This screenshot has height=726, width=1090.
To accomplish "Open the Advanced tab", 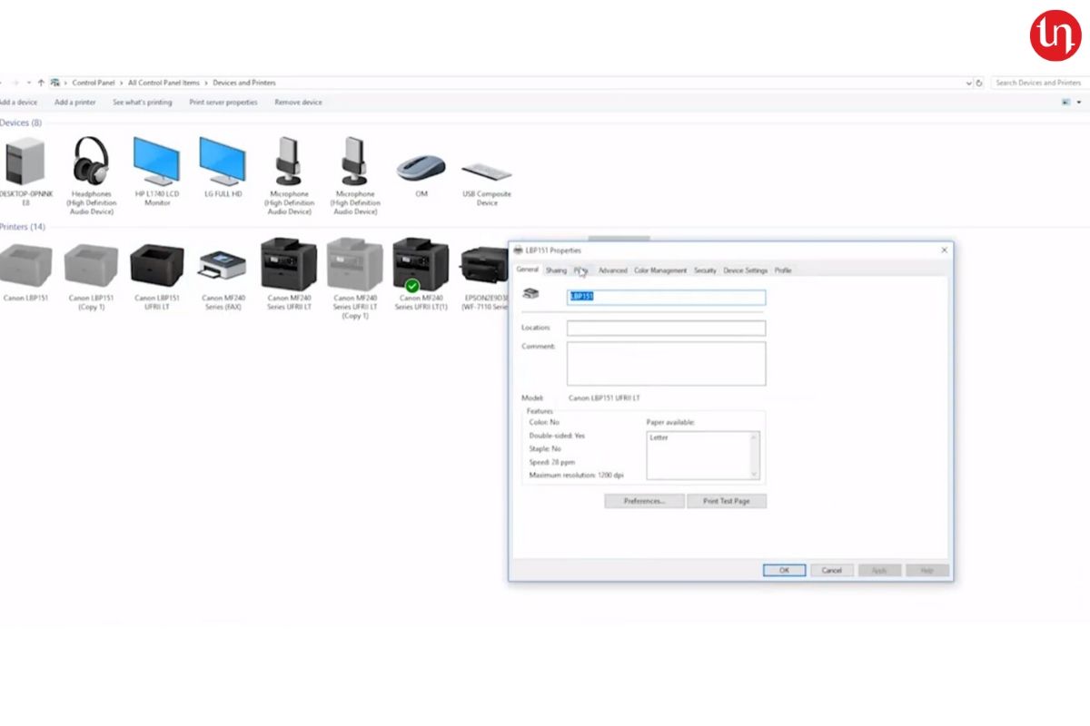I will pos(612,270).
